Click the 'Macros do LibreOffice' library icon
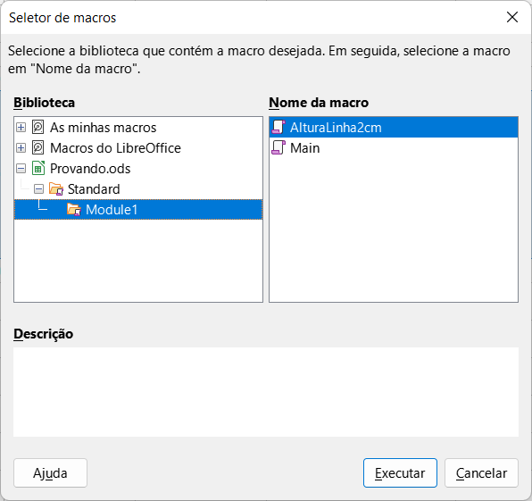532x501 pixels. coord(37,147)
